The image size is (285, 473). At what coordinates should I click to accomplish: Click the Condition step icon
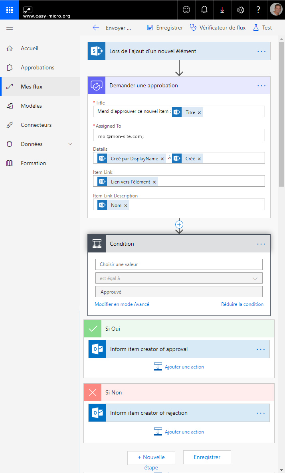[x=97, y=243]
